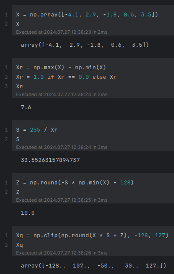Click line number 2 of the Xq cell
This screenshot has height=274, width=174.
(x=7, y=245)
